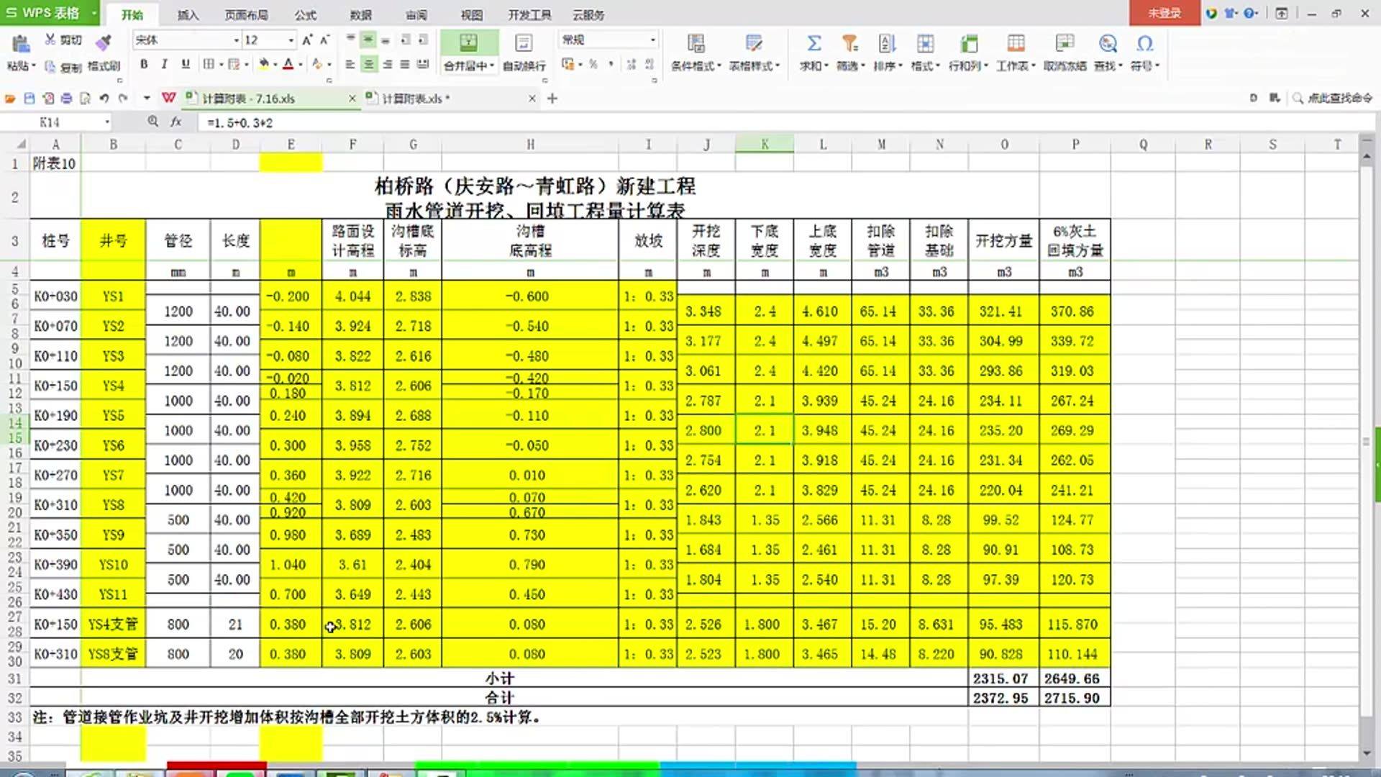
Task: Close the 计算附表 - 7.16.xls document tab
Action: point(352,99)
